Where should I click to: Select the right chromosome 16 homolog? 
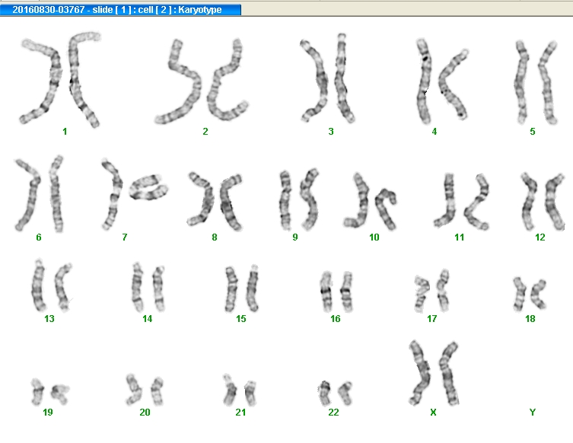coord(346,292)
